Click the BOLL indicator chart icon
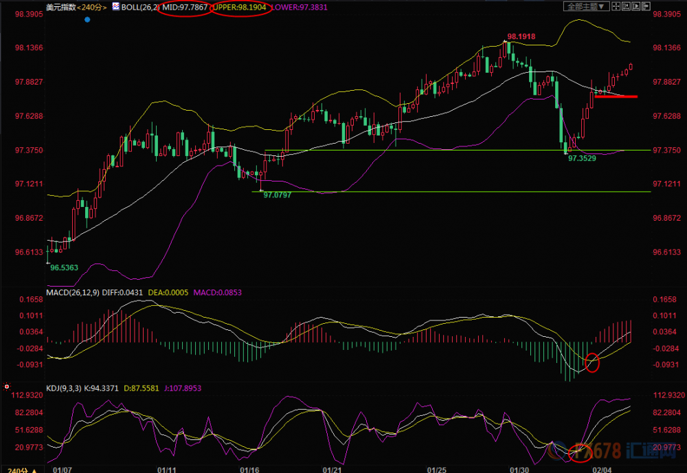687x473 pixels. coord(115,6)
